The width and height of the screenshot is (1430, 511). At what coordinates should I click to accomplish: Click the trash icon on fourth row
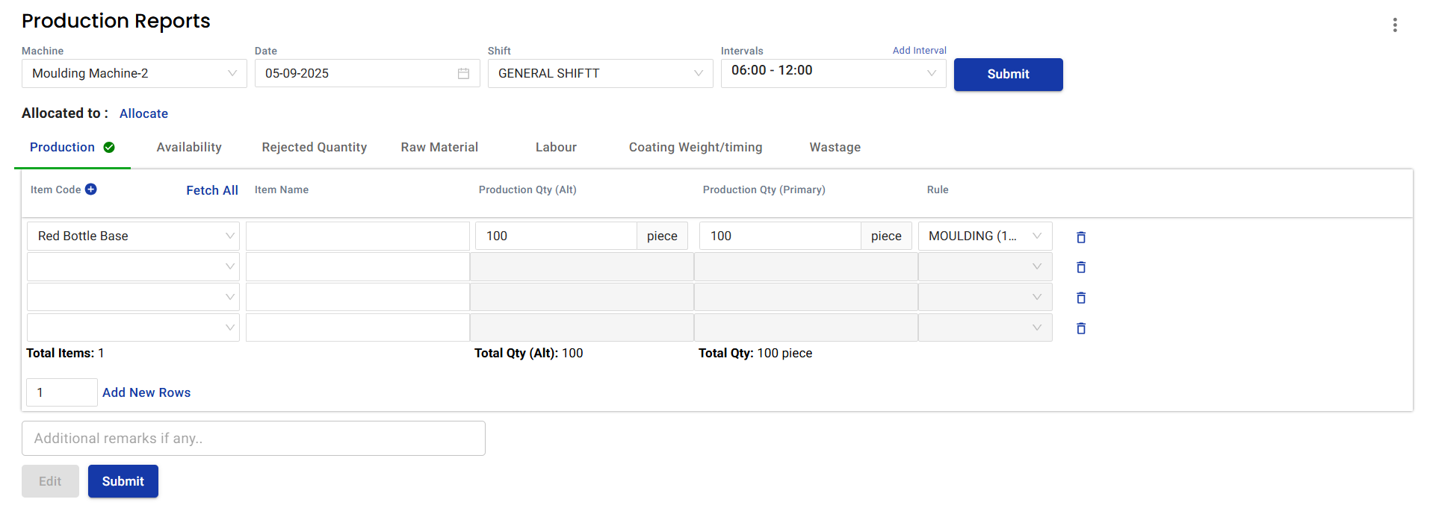click(1080, 328)
